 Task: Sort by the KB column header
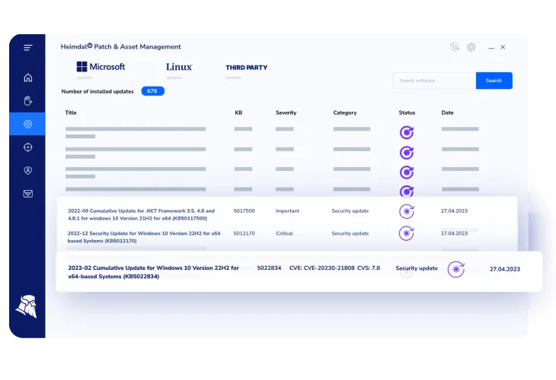coord(238,112)
